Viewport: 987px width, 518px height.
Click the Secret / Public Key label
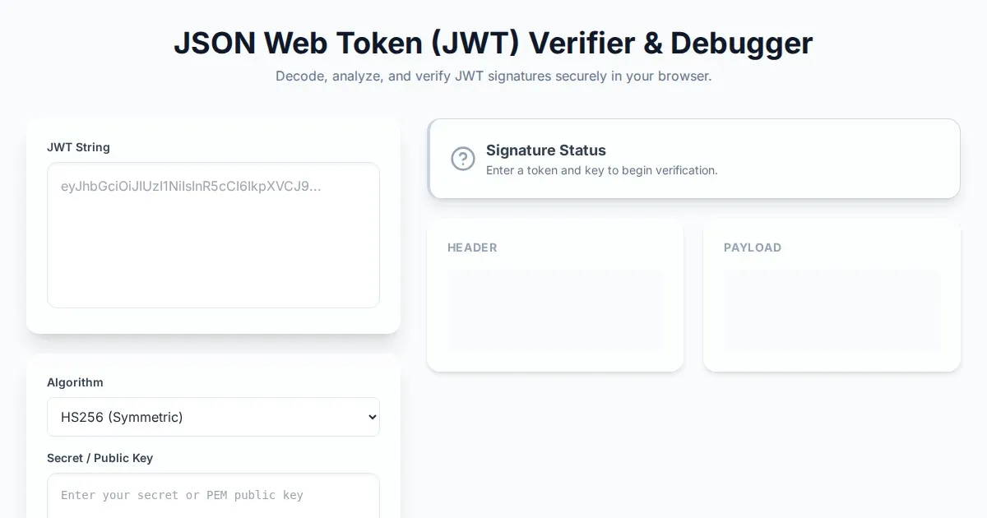pos(100,458)
